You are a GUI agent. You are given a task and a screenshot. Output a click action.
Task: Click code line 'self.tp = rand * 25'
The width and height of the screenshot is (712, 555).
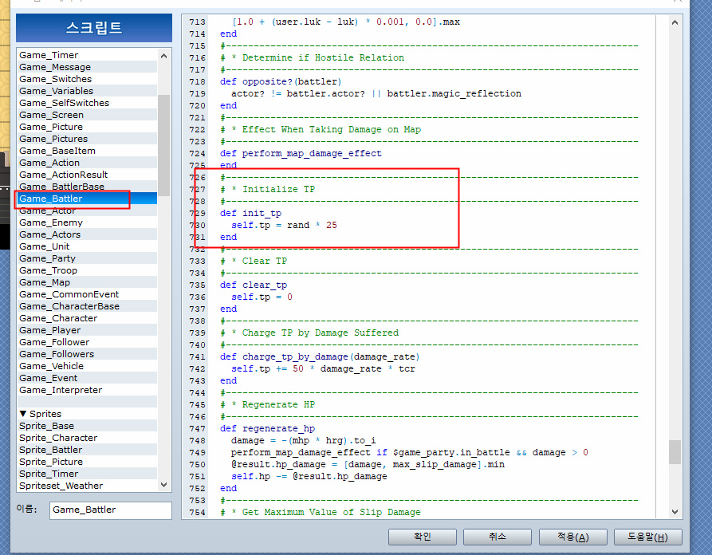click(285, 225)
